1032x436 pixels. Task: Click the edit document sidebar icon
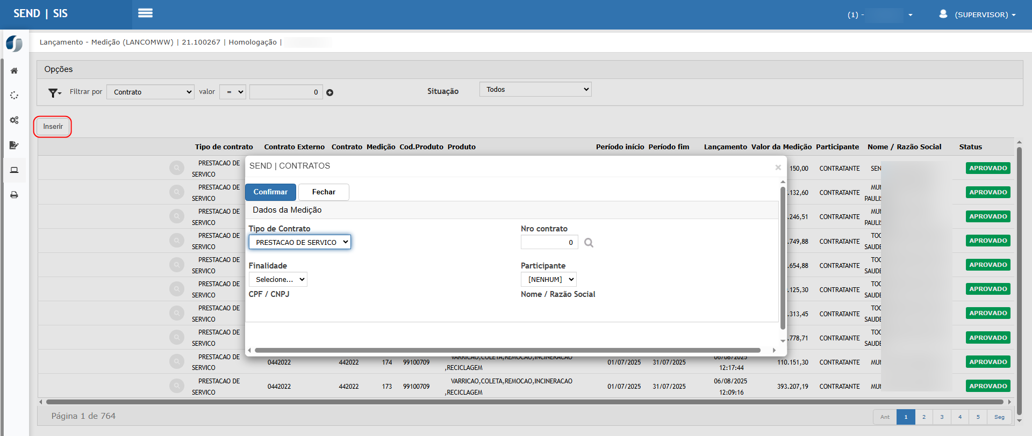click(15, 145)
